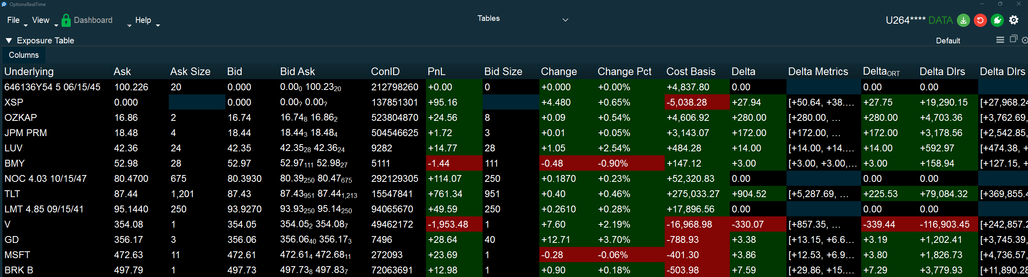
Task: Open the main settings gear
Action: pos(1014,20)
